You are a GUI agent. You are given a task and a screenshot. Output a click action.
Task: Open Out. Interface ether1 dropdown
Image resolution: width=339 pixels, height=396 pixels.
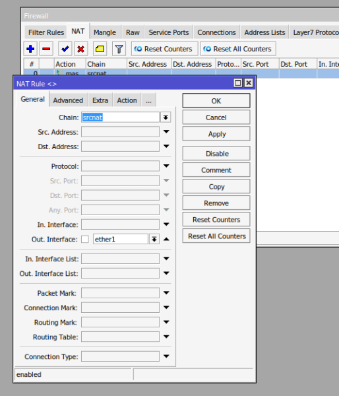click(x=154, y=239)
